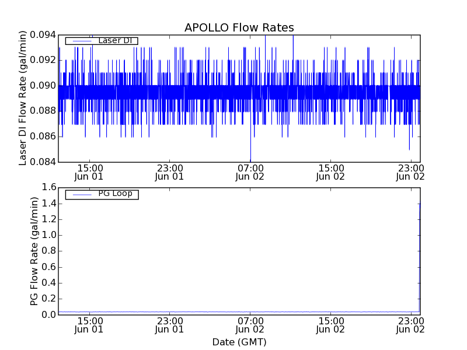
Task: Click the 0.4 tick label on PG plot
Action: click(x=49, y=283)
